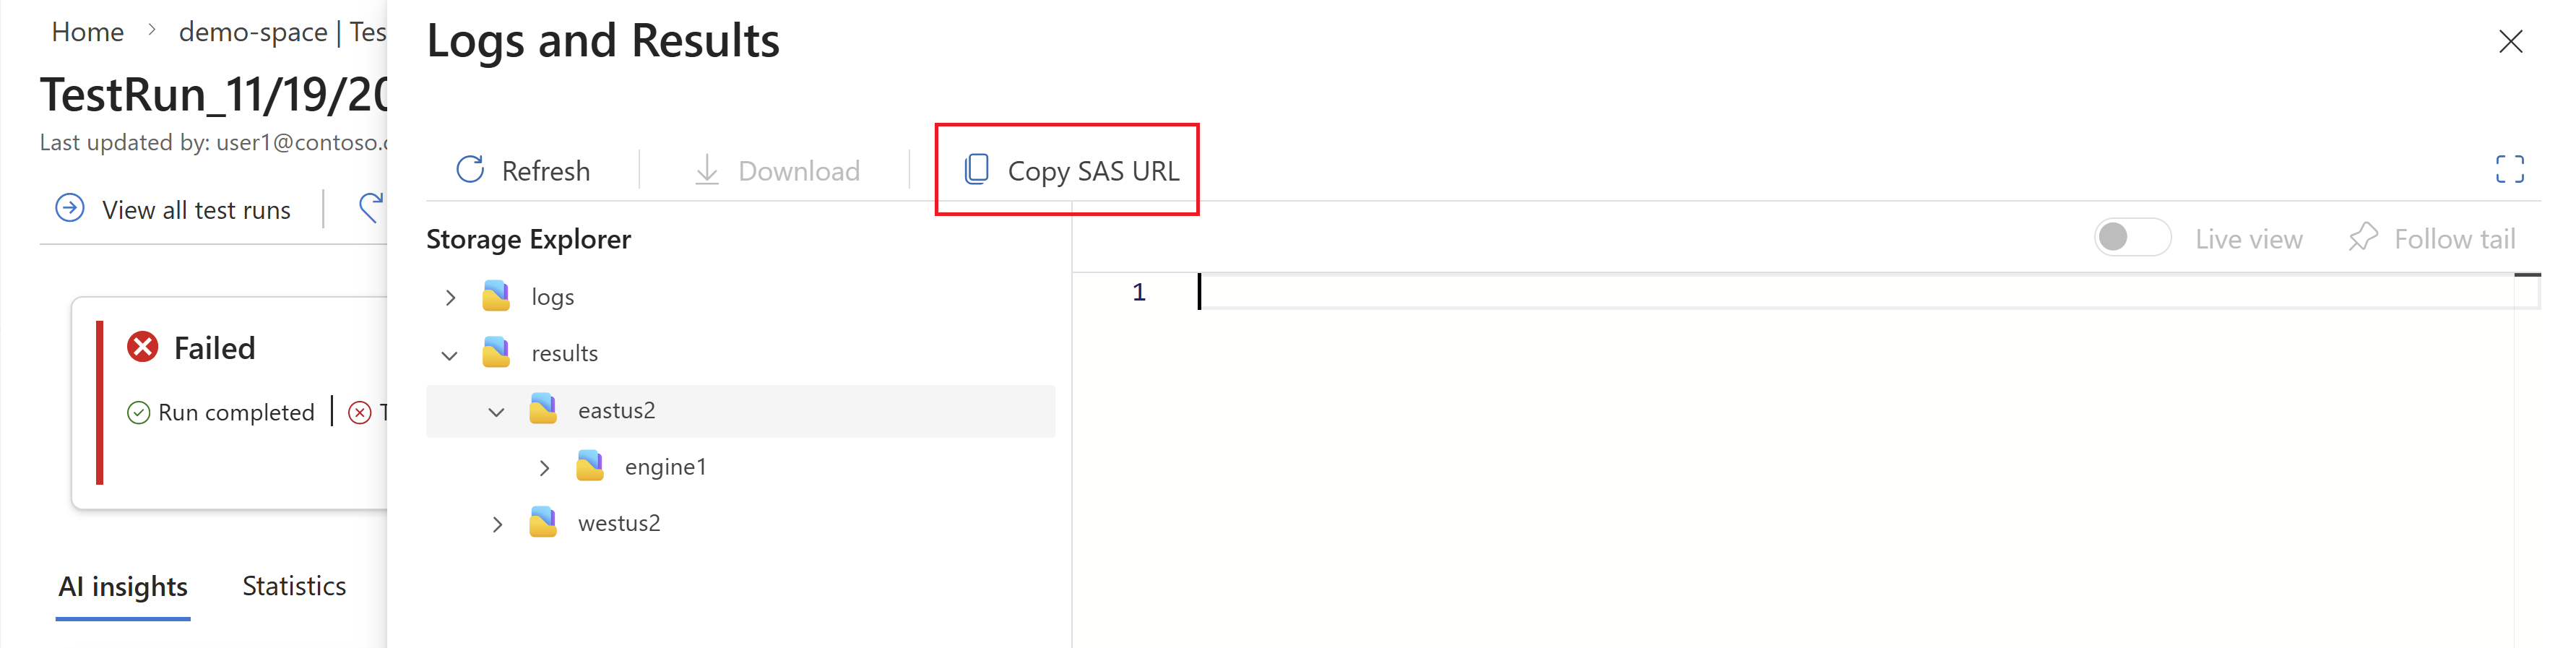Expand the westus2 folder chevron
2576x648 pixels.
[x=497, y=523]
